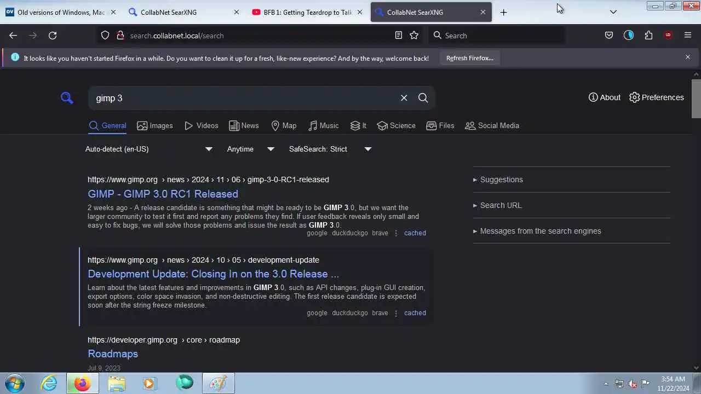Viewport: 701px width, 394px height.
Task: Open Development Update result link
Action: pyautogui.click(x=213, y=274)
